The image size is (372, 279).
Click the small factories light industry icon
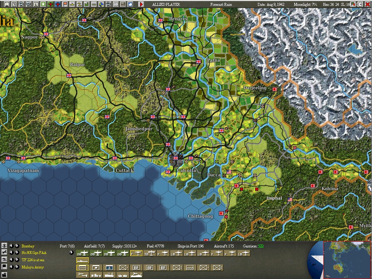[x=123, y=275]
